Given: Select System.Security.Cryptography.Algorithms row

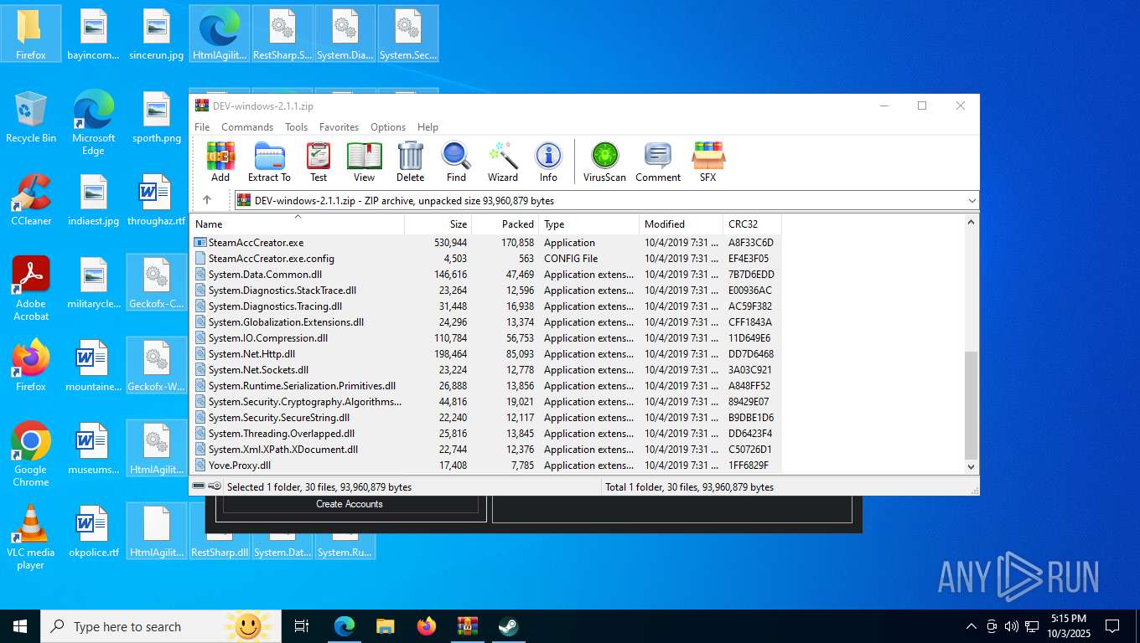Looking at the screenshot, I should coord(486,402).
